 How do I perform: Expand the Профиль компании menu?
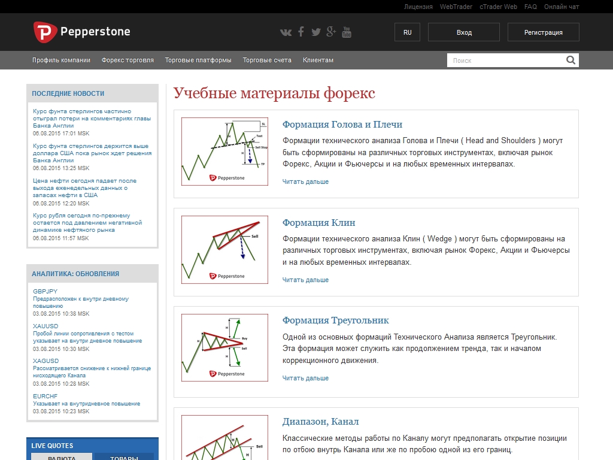[x=61, y=60]
